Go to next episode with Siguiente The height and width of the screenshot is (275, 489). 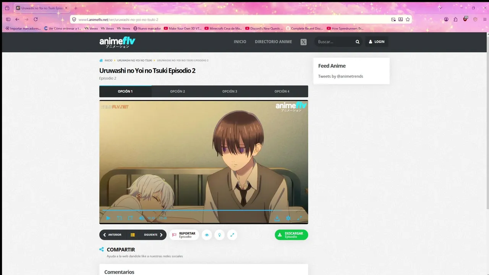tap(153, 235)
